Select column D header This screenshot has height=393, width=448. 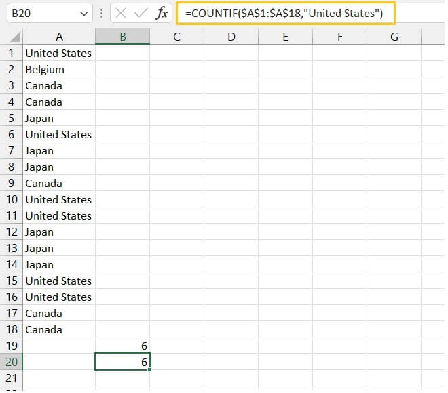[x=231, y=37]
